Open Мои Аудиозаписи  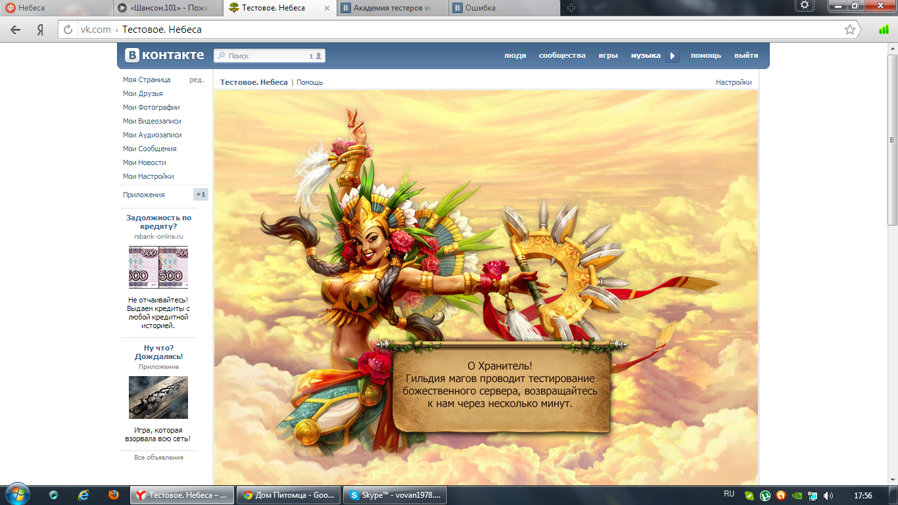tap(153, 135)
